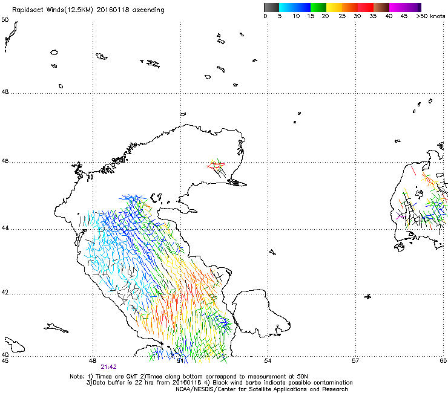Click the legend scale label "20"
Screen dimensions: 448x393
pyautogui.click(x=325, y=16)
